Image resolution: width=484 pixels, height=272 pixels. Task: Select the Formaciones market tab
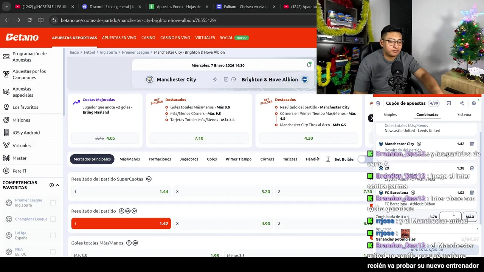tap(160, 159)
